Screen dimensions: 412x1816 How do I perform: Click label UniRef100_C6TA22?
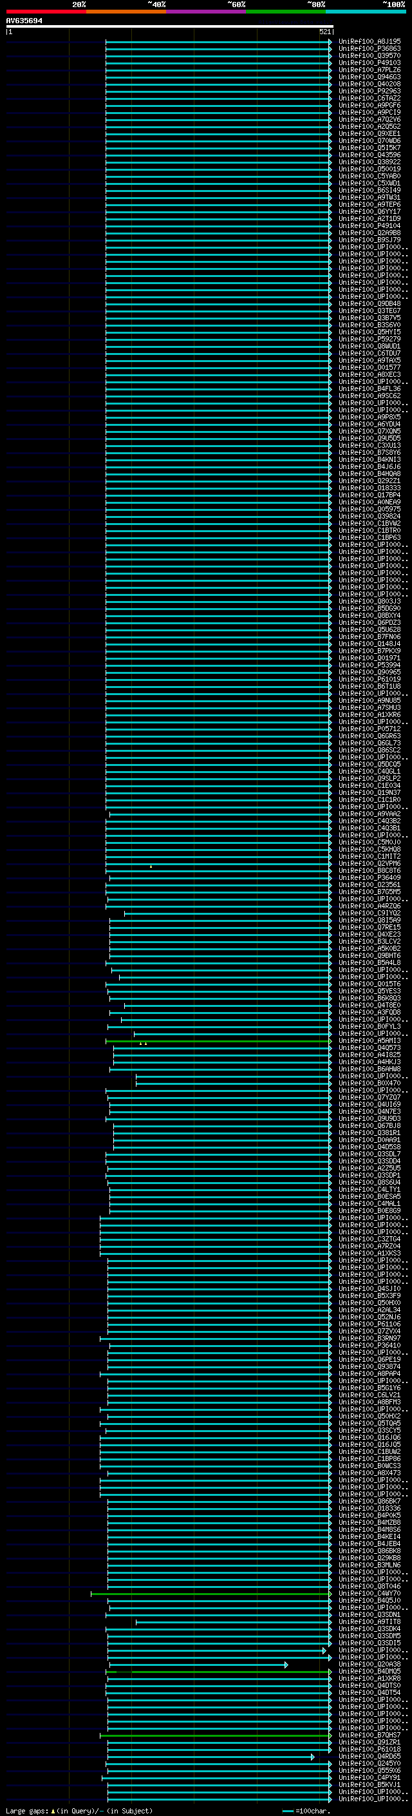click(x=370, y=98)
